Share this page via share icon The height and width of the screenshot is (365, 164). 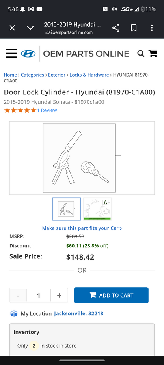point(116,28)
